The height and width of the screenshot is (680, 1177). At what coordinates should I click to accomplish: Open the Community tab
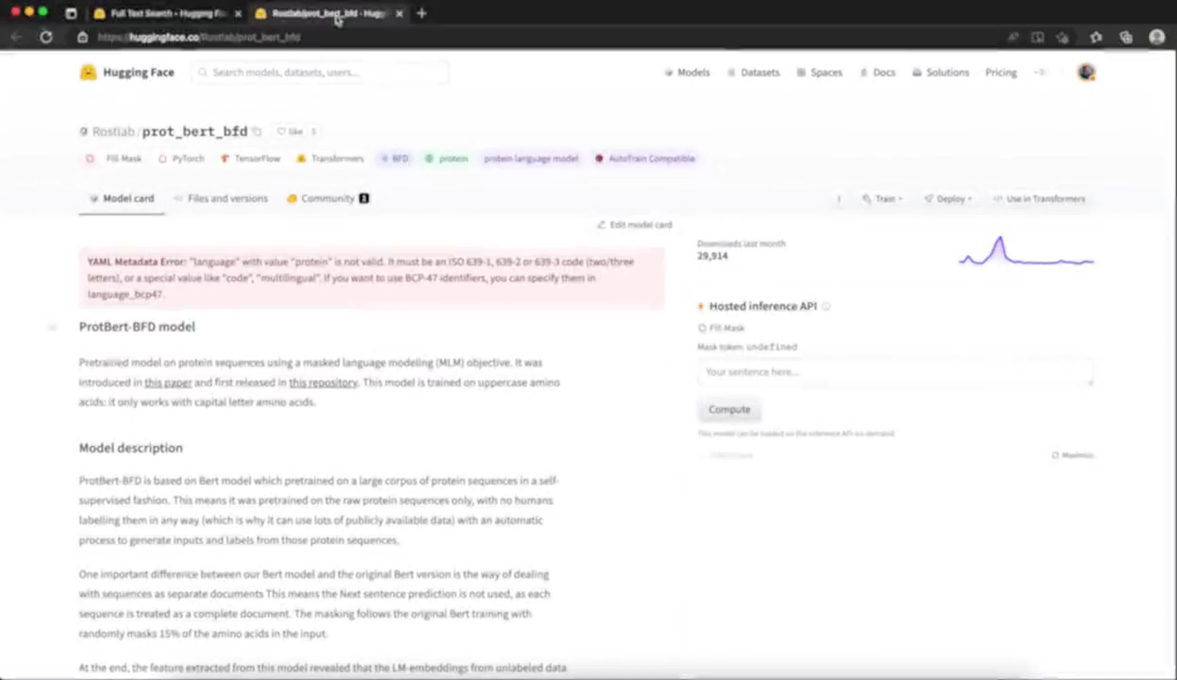[327, 199]
